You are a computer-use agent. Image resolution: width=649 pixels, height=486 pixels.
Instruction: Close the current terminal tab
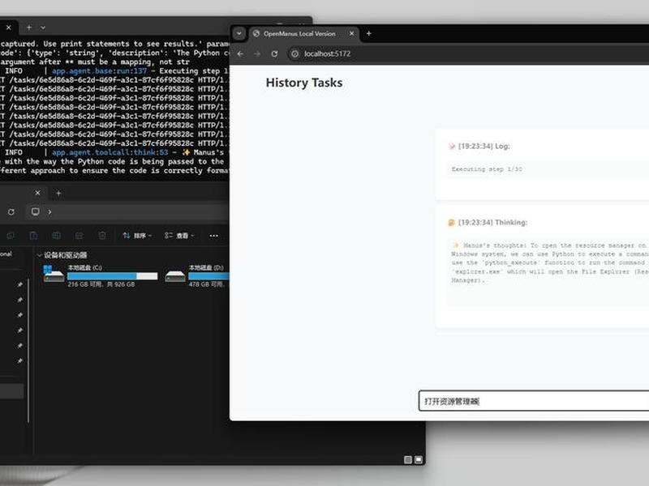pyautogui.click(x=8, y=28)
